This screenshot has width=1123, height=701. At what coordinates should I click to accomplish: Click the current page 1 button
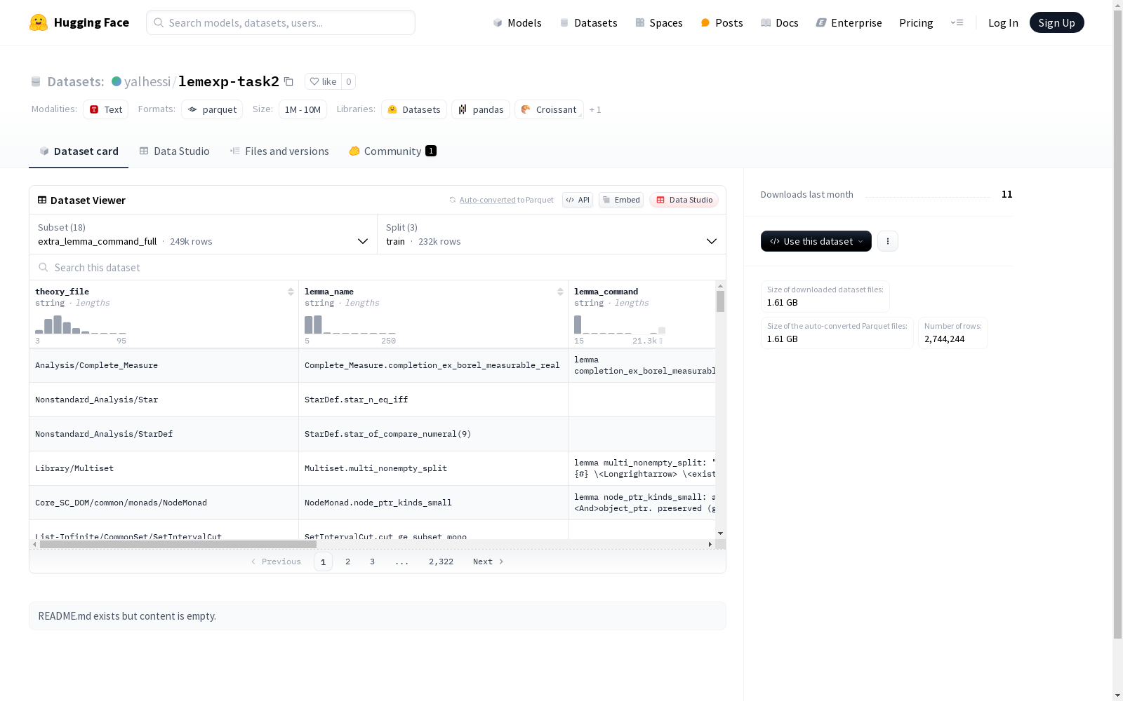tap(323, 562)
